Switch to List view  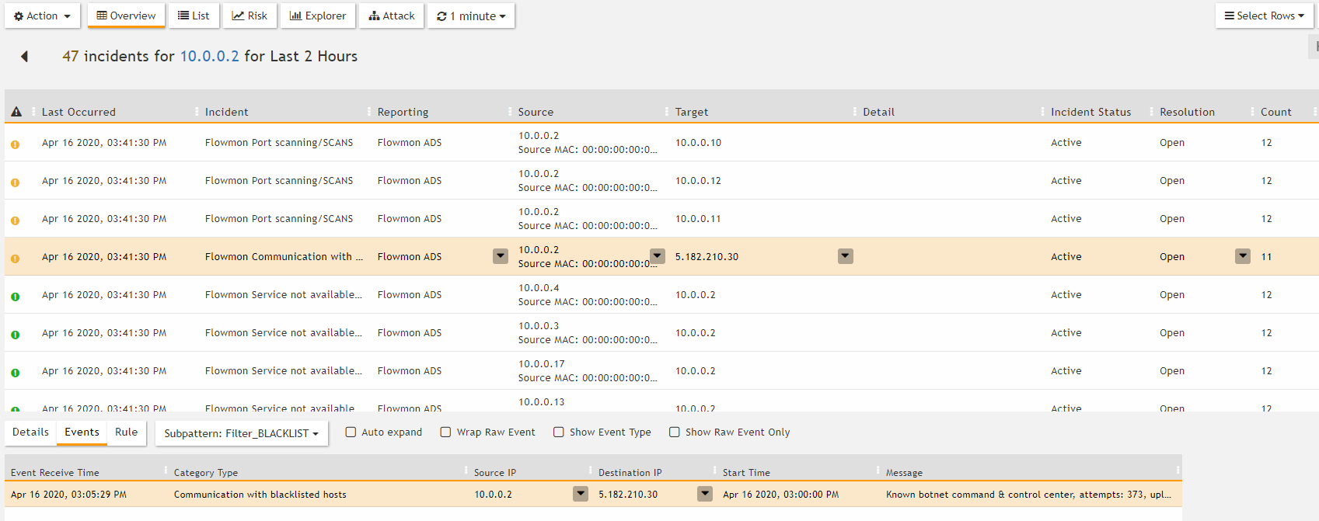pyautogui.click(x=194, y=16)
